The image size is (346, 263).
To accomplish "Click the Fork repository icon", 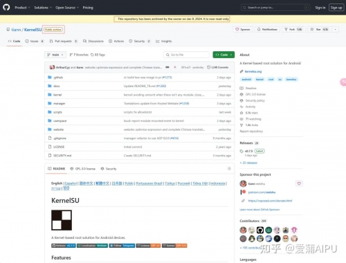I will pos(286,29).
